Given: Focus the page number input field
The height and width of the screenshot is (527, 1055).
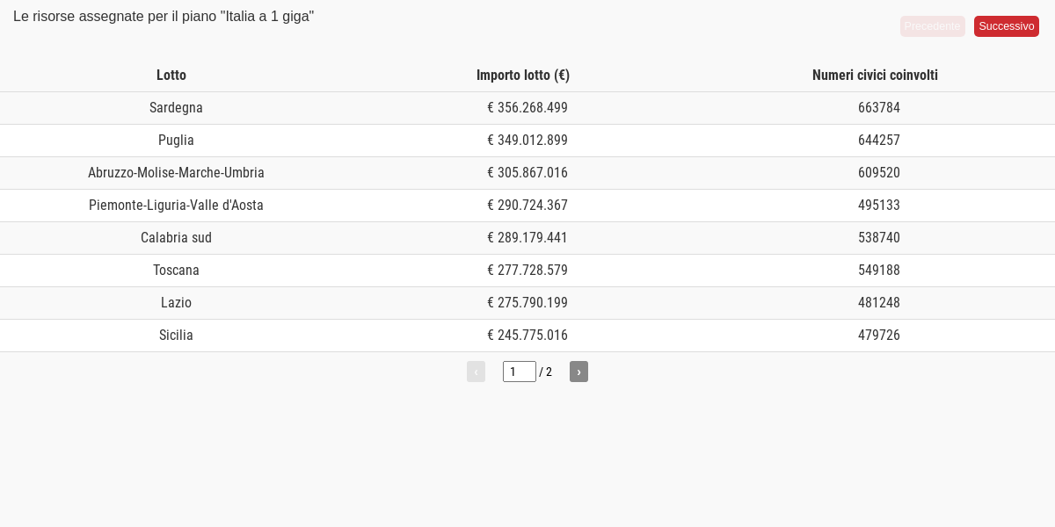Looking at the screenshot, I should coord(520,372).
